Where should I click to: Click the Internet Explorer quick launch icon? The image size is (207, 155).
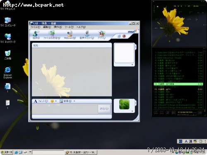pos(16,152)
